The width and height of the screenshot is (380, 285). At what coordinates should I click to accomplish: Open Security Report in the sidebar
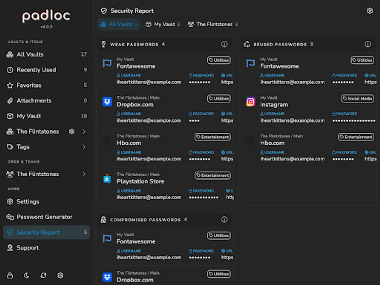47,232
